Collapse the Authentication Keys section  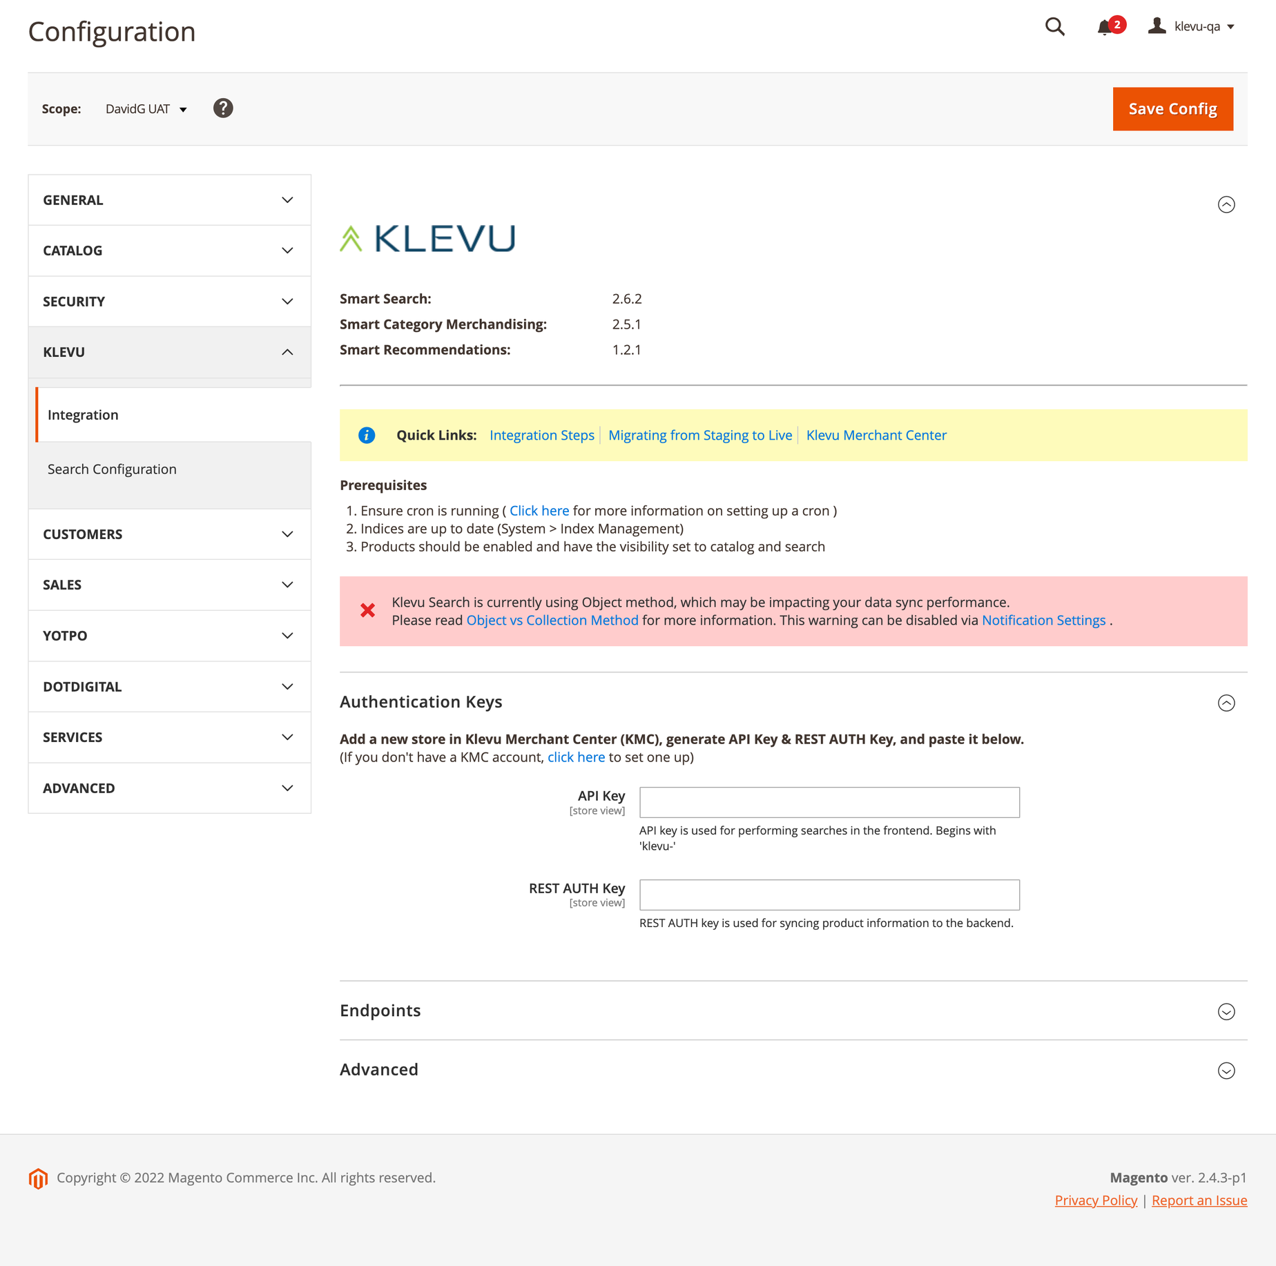(x=1226, y=703)
